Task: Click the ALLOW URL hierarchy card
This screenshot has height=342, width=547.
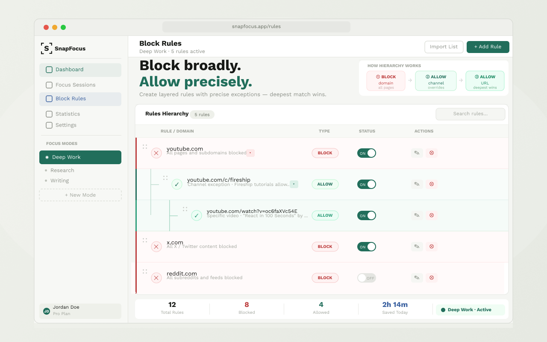Action: point(485,81)
